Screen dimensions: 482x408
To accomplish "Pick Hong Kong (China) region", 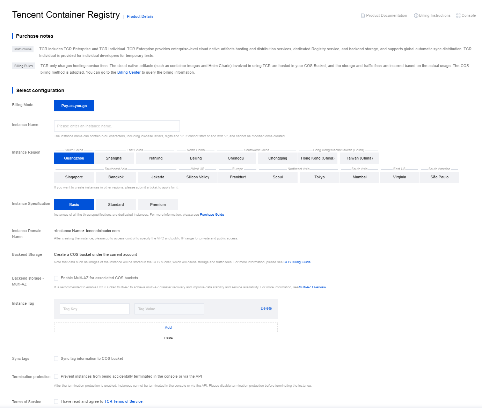I will pos(318,158).
